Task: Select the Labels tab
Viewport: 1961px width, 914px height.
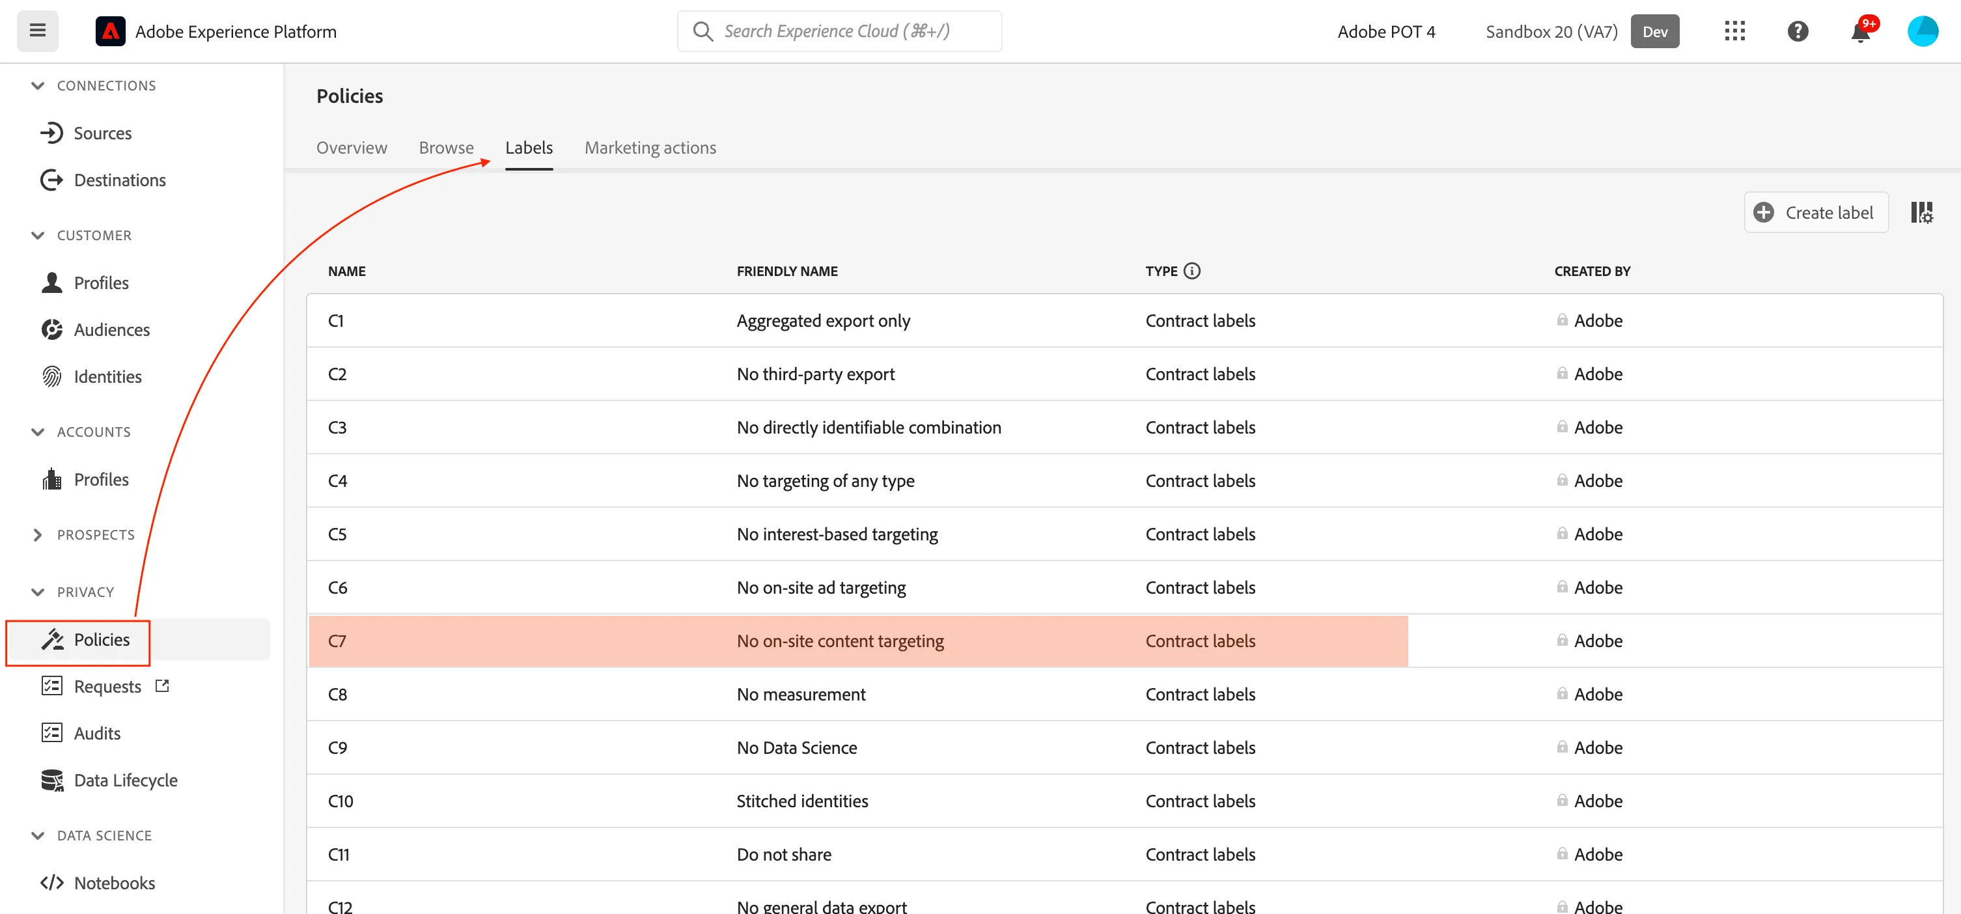Action: click(529, 148)
